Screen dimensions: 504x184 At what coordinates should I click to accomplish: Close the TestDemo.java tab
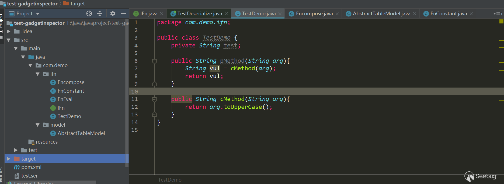[x=280, y=14]
